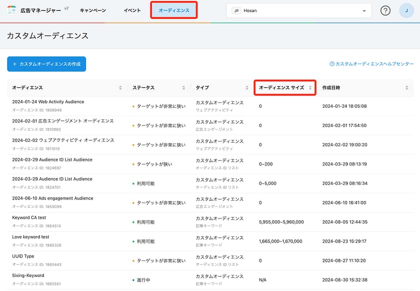The width and height of the screenshot is (420, 291).
Task: Switch to the キャンペーン tab
Action: coord(93,10)
